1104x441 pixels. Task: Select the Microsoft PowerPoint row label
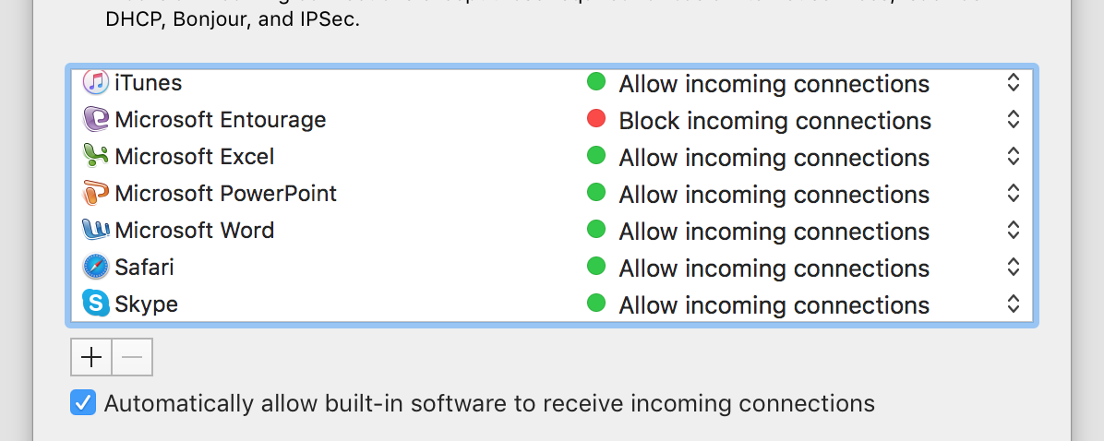tap(225, 194)
